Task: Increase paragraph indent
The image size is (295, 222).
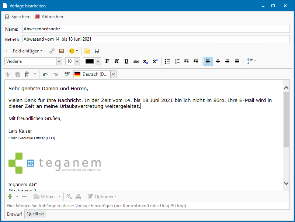Action: tap(196, 61)
